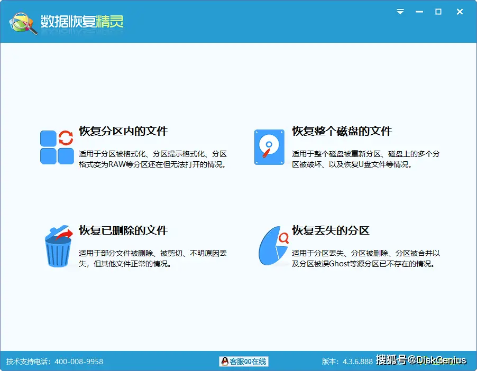477x371 pixels.
Task: Open the title bar dropdown menu arrow
Action: [x=400, y=12]
